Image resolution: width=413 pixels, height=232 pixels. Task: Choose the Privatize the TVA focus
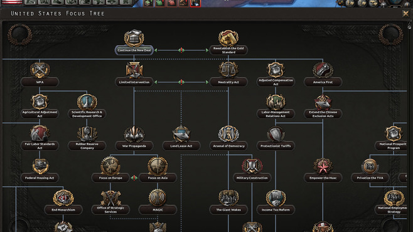370,170
